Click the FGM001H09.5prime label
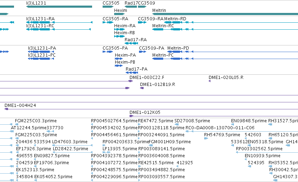The width and height of the screenshot is (298, 182). pos(170,142)
